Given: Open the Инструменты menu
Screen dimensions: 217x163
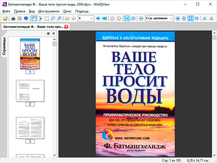Looking at the screenshot, I should click(49, 11).
